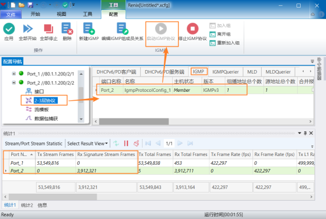The image size is (326, 219).
Task: Collapse the Port_2 tree node
Action: point(14,82)
